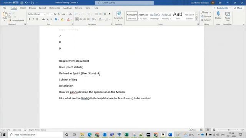Expand the Paste options arrow
This screenshot has height=138, width=246.
[5, 20]
